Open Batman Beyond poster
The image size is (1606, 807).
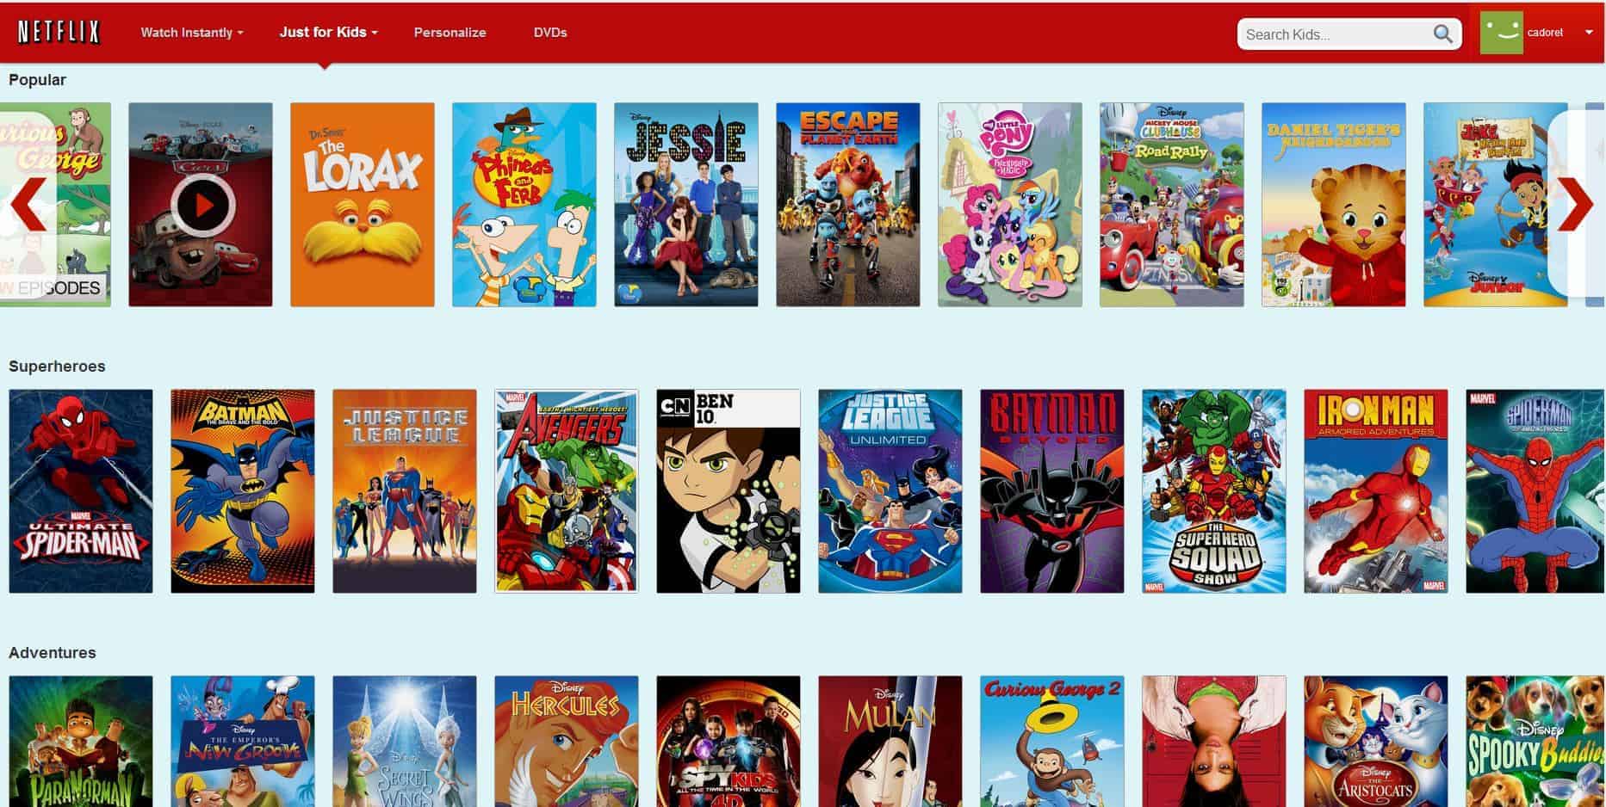click(1051, 491)
